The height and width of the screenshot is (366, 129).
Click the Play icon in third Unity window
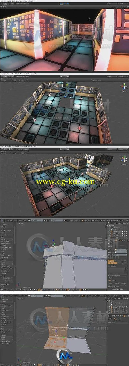tap(61, 149)
